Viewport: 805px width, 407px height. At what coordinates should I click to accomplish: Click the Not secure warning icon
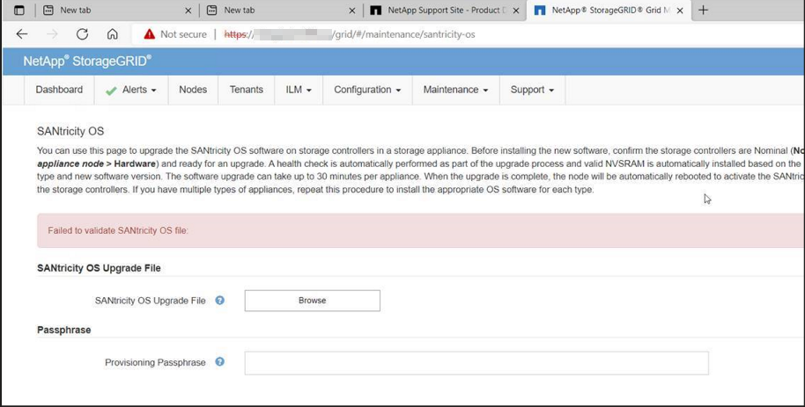point(149,34)
